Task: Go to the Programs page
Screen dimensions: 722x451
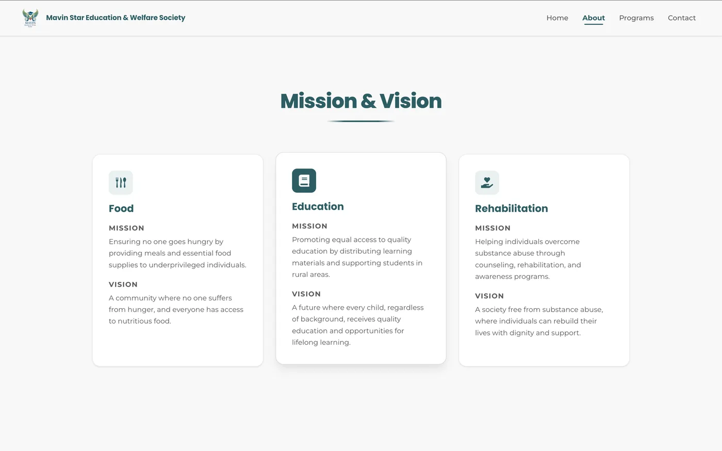Action: [636, 18]
